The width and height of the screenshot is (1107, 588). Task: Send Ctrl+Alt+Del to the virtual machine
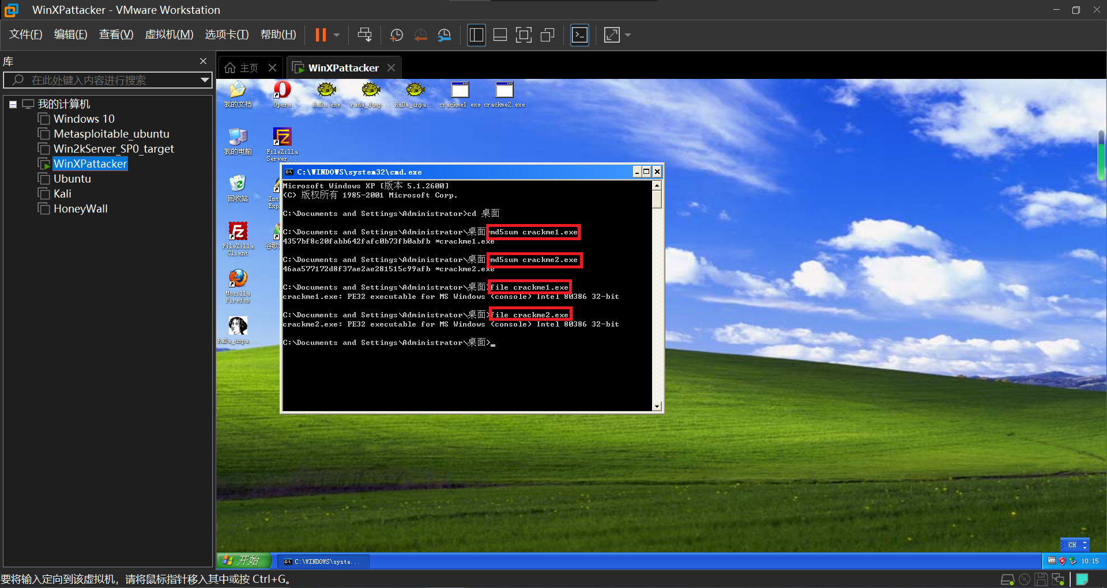click(364, 35)
